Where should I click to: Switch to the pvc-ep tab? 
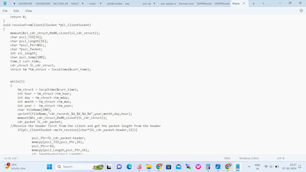click(x=147, y=4)
